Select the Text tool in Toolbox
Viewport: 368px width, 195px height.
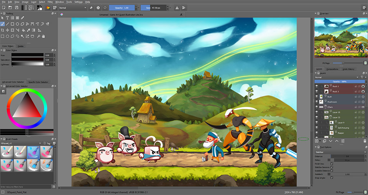pyautogui.click(x=7, y=18)
